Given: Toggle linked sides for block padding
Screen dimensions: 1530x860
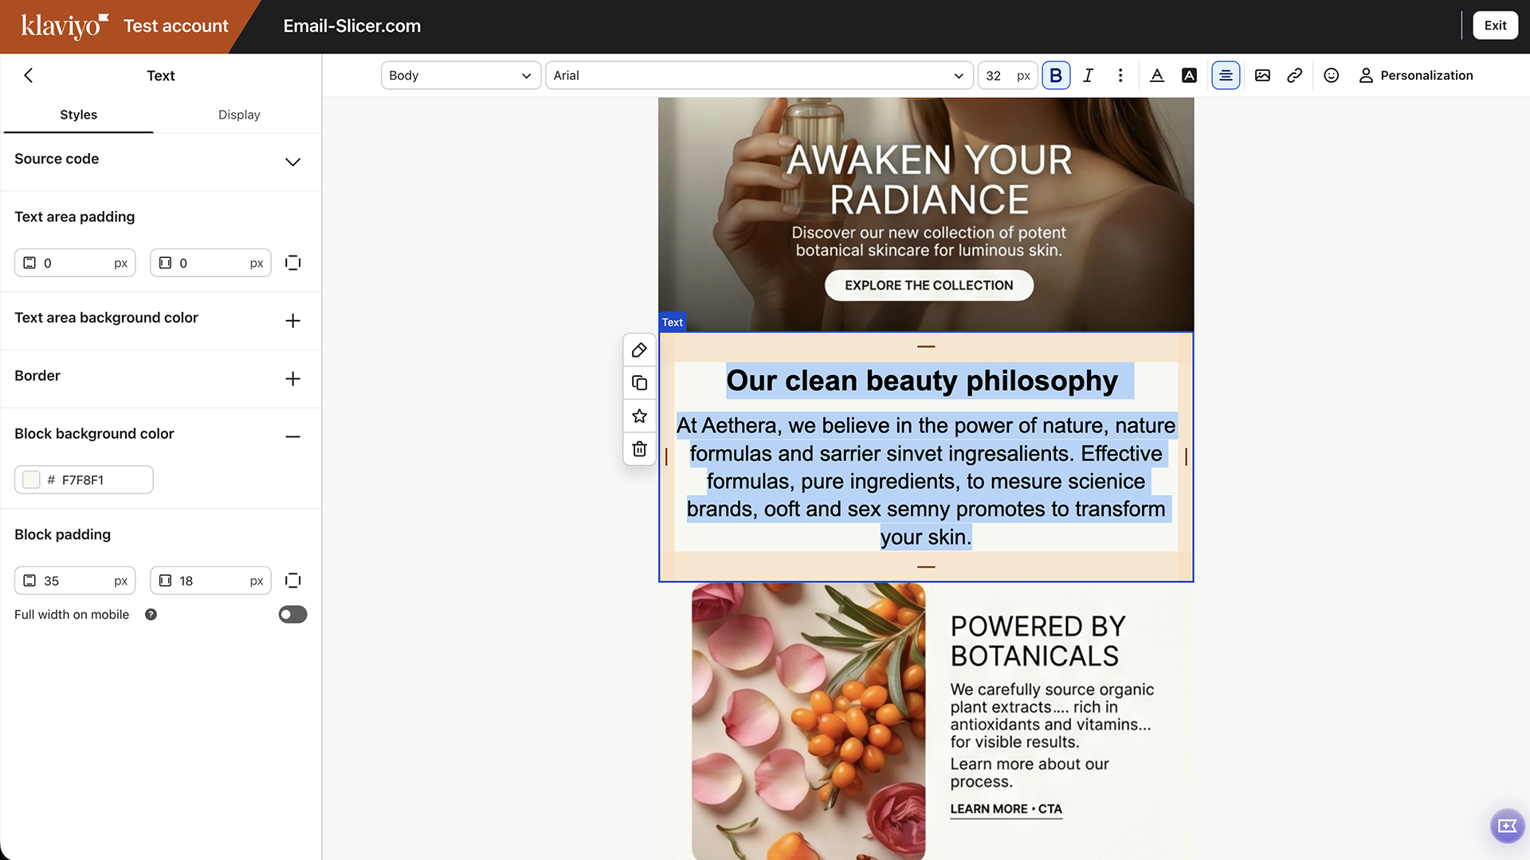Looking at the screenshot, I should click(293, 580).
